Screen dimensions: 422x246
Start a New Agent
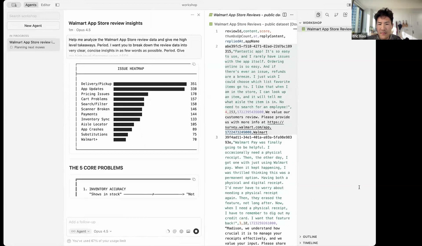33,26
